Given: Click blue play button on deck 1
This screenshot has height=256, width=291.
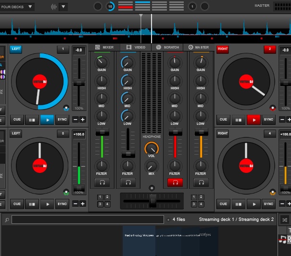Looking at the screenshot, I should 47,120.
